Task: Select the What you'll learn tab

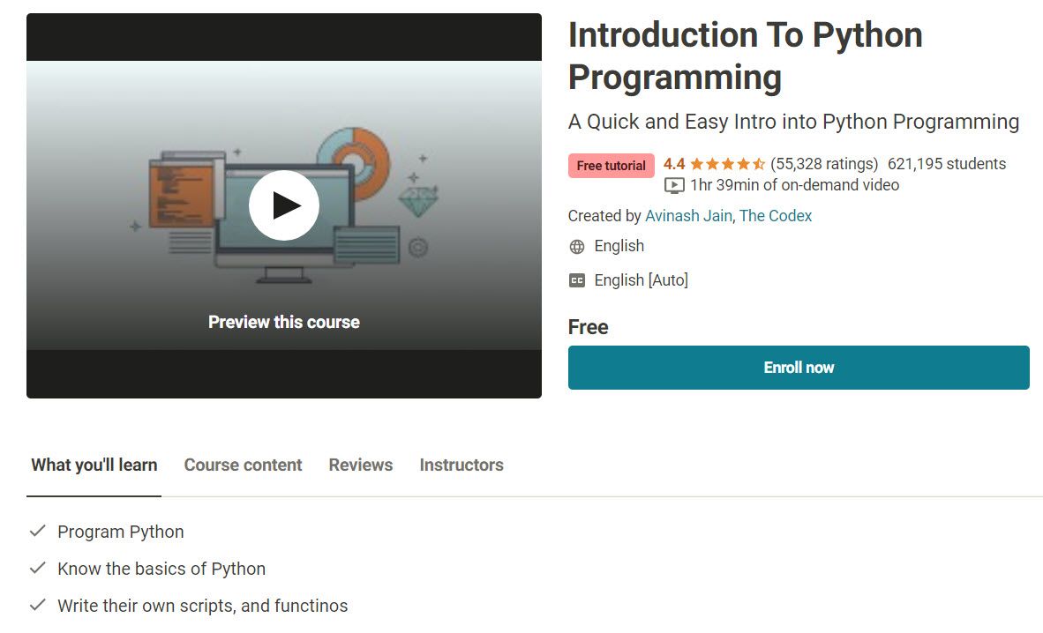Action: pyautogui.click(x=94, y=465)
